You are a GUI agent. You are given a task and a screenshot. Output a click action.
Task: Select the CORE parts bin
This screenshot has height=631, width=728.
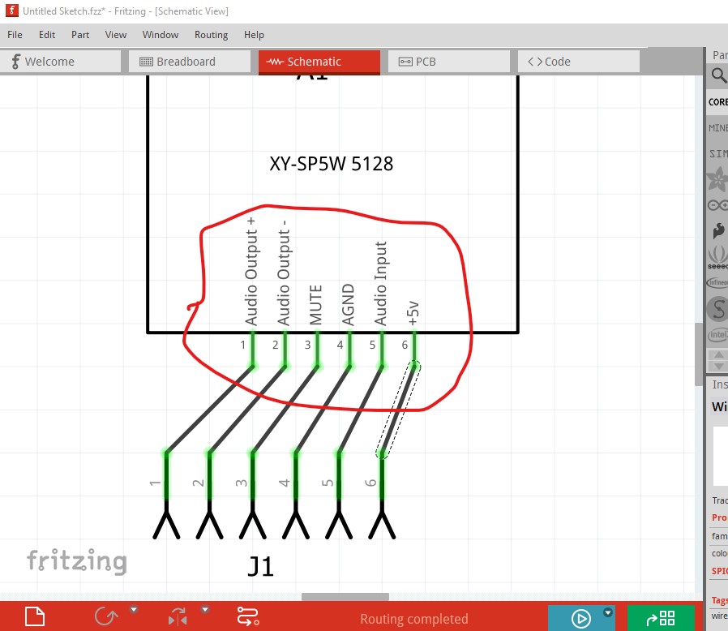click(718, 102)
